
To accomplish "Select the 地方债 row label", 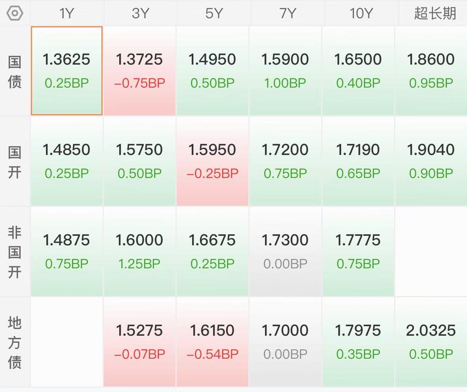I will [x=15, y=342].
